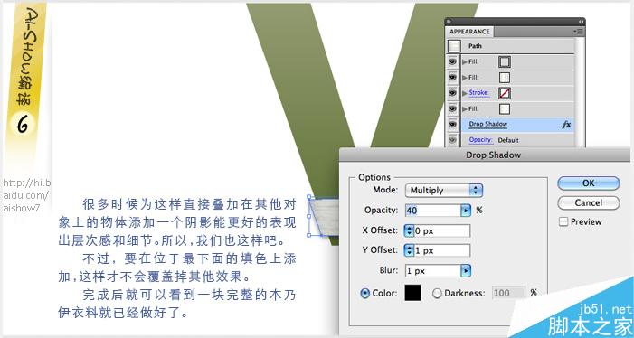Expand the Stroke row disclosure triangle
The height and width of the screenshot is (338, 634).
tap(465, 93)
